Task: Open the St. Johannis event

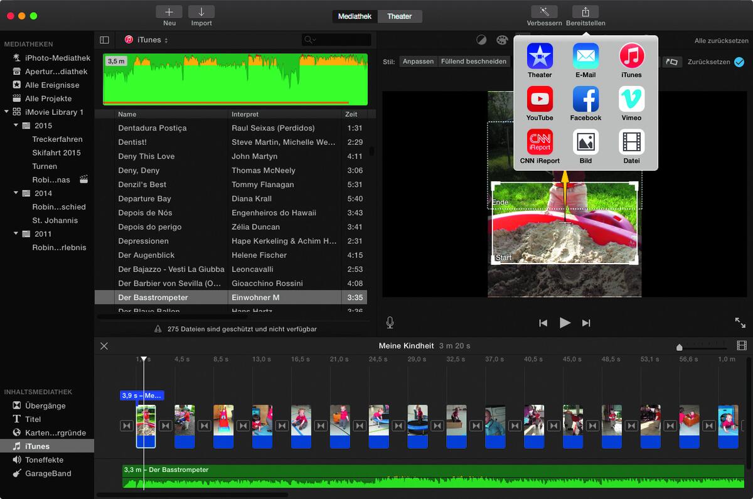Action: [x=55, y=220]
